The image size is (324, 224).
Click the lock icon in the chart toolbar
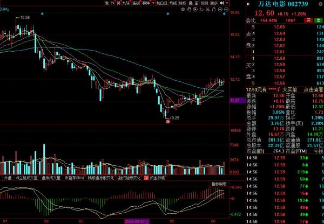[x=213, y=10]
